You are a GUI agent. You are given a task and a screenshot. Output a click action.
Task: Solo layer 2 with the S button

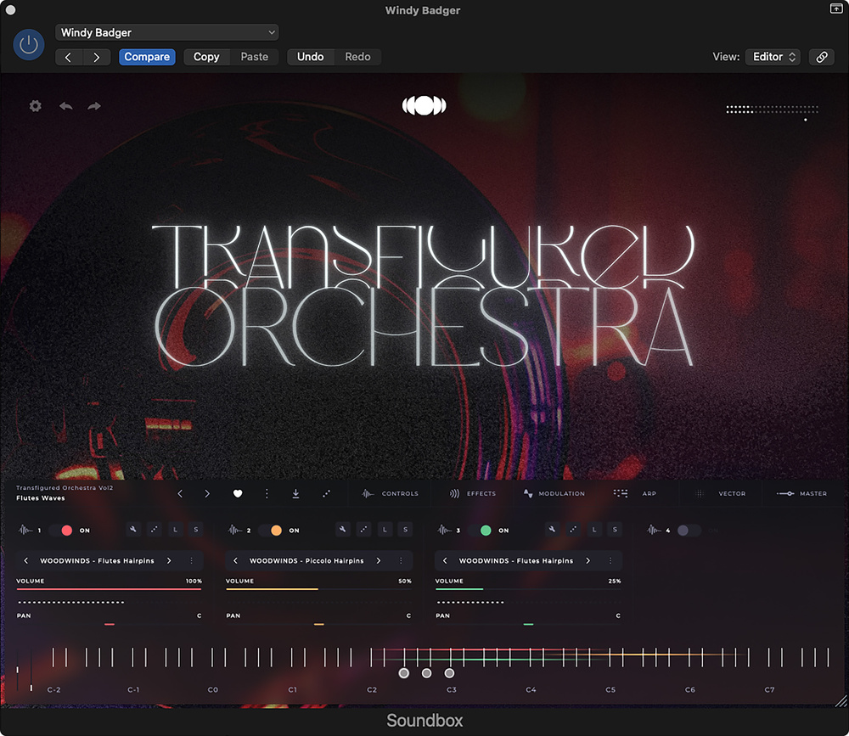pyautogui.click(x=406, y=530)
